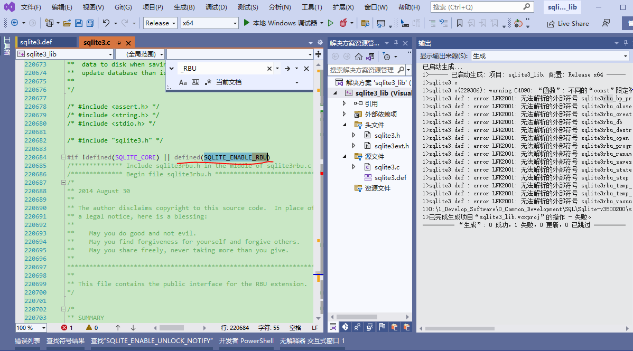
Task: Click the find in files folder icon
Action: pyautogui.click(x=365, y=23)
